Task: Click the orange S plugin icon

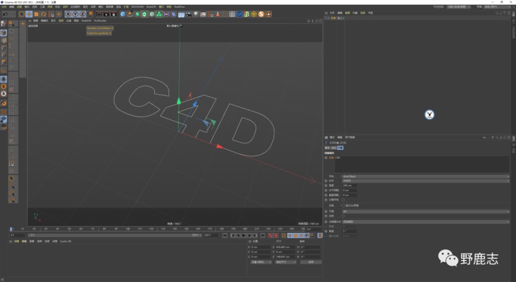Action: click(262, 14)
